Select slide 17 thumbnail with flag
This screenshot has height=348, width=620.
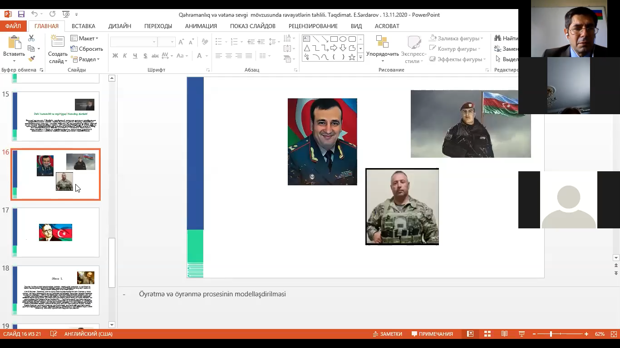55,232
